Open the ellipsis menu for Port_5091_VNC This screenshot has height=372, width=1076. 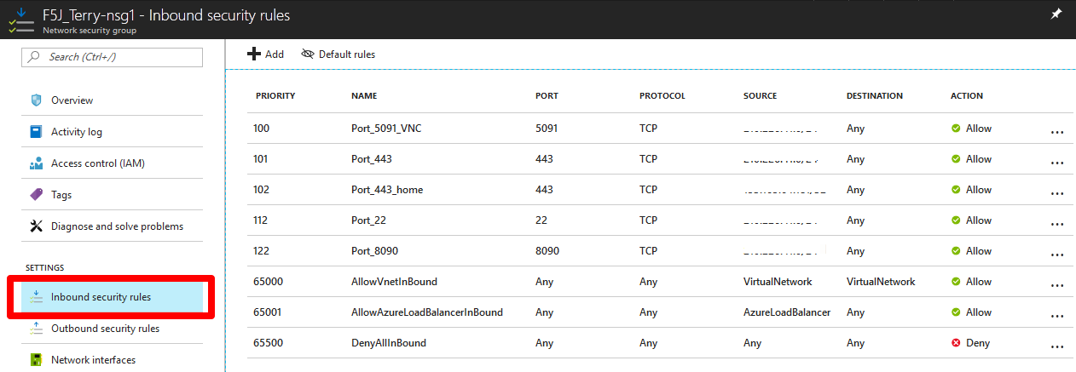tap(1057, 132)
